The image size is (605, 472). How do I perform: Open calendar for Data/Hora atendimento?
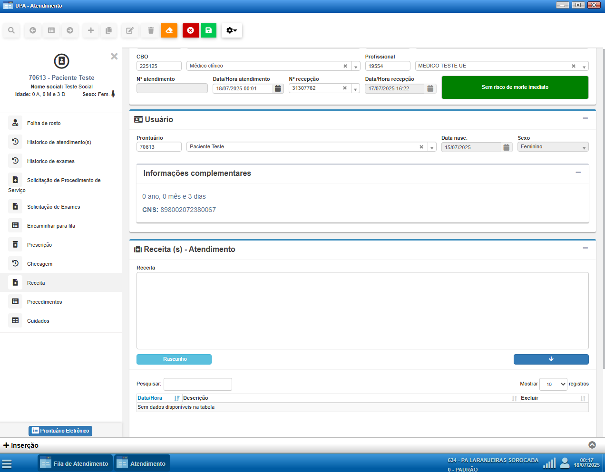278,88
